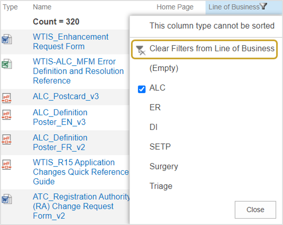Screen dimensions: 283x225
Task: Click the Excel icon beside WTIS-ALC_MFM Error Definition
Action: (7, 64)
